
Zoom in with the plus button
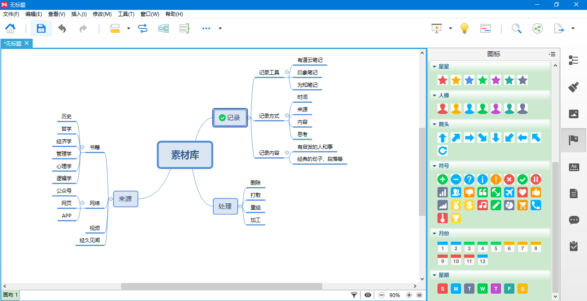pos(409,295)
